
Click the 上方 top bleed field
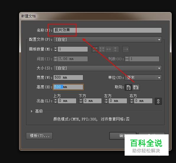click(67, 101)
